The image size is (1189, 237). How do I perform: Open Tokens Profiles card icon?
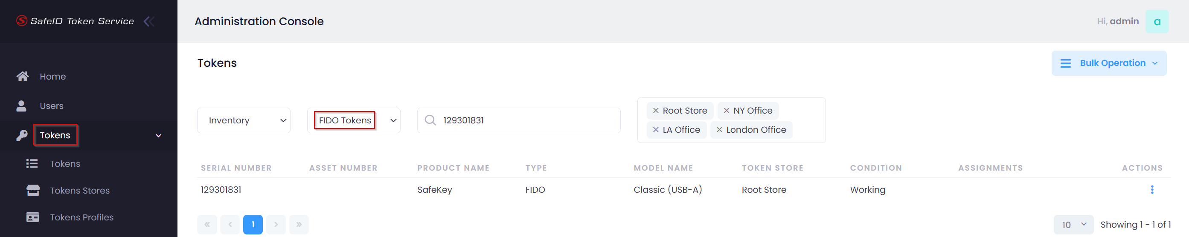tap(33, 217)
